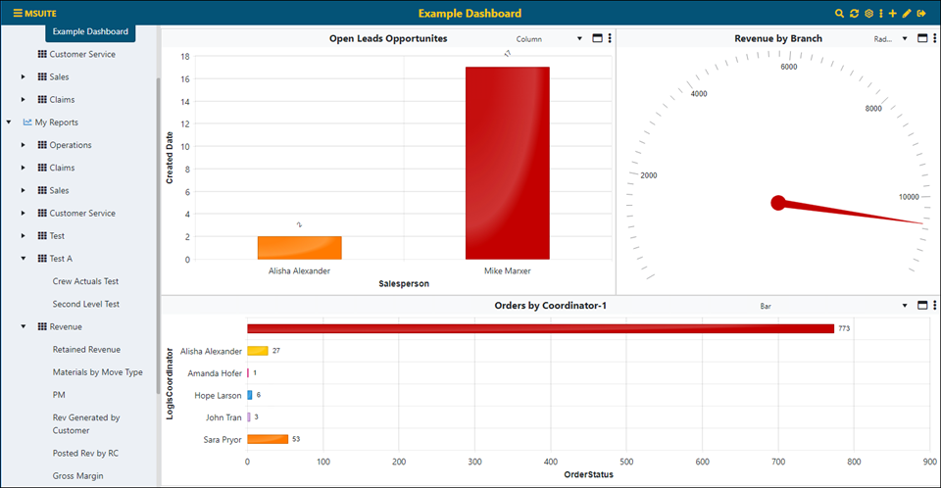Edit the dashboard using the pencil icon
The height and width of the screenshot is (488, 941).
(x=907, y=14)
